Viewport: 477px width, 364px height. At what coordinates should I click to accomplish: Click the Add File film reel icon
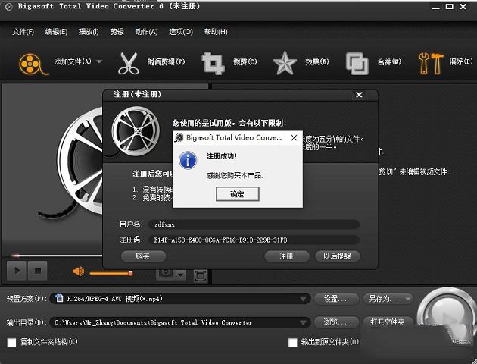point(30,63)
